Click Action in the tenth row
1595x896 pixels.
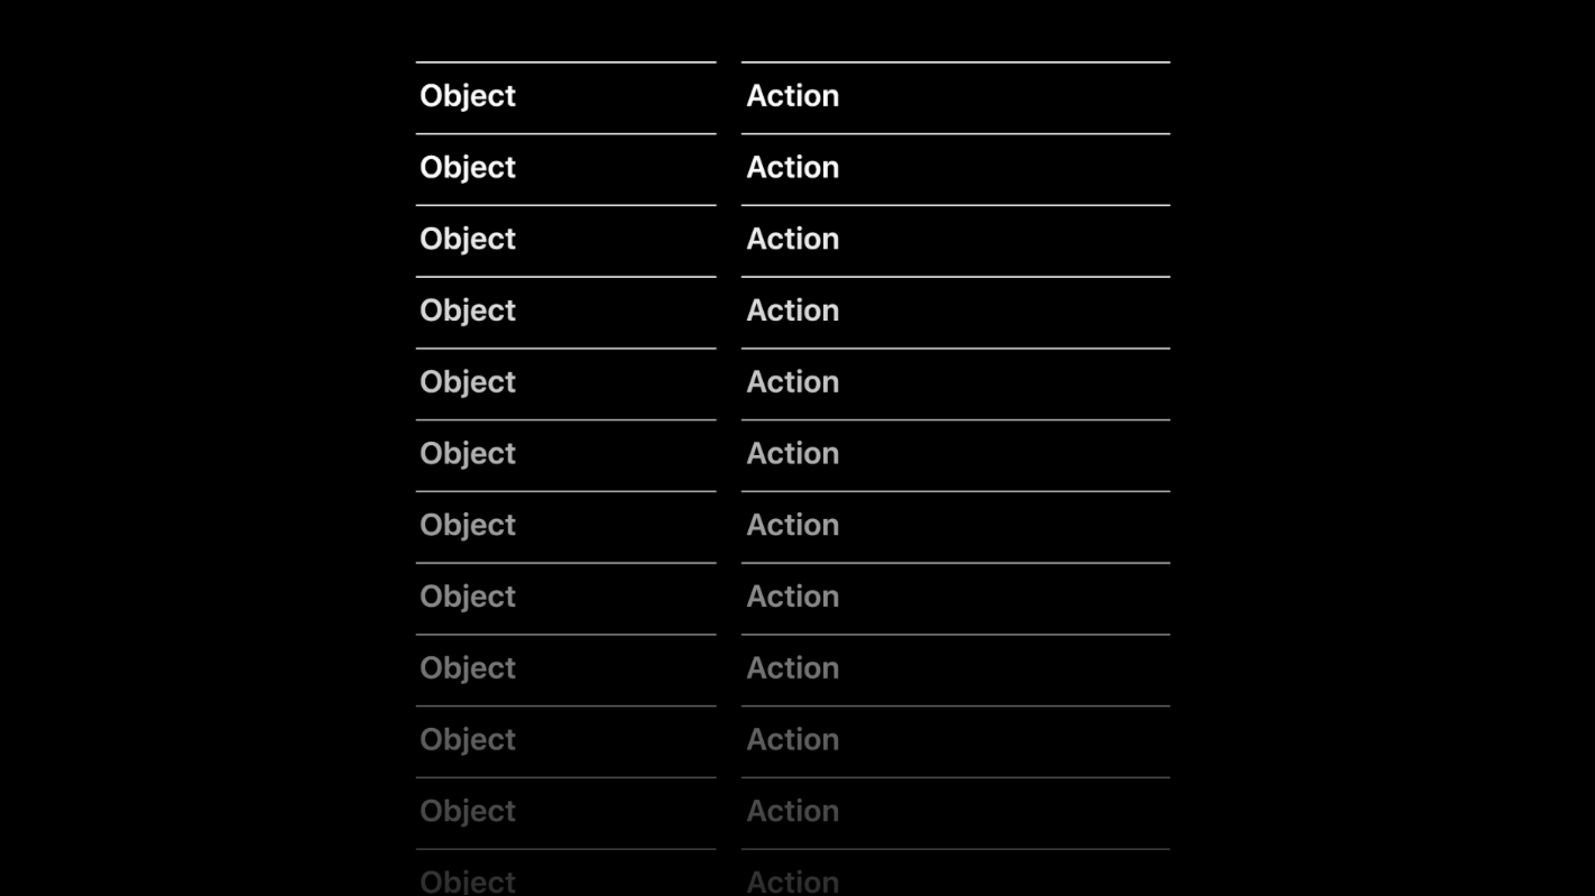pyautogui.click(x=792, y=739)
